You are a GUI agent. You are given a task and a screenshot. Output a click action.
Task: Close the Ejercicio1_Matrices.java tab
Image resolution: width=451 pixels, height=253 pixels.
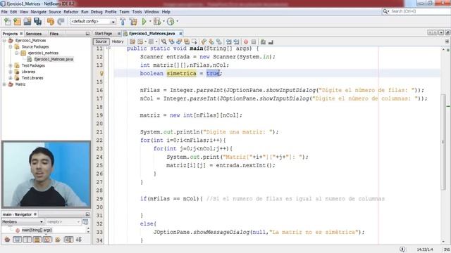point(180,34)
